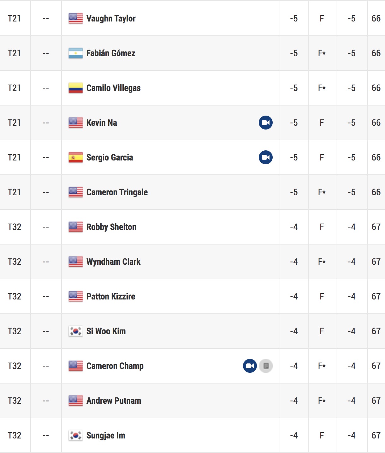Play Kevin Na's video highlights icon
This screenshot has width=385, height=453.
[x=266, y=123]
